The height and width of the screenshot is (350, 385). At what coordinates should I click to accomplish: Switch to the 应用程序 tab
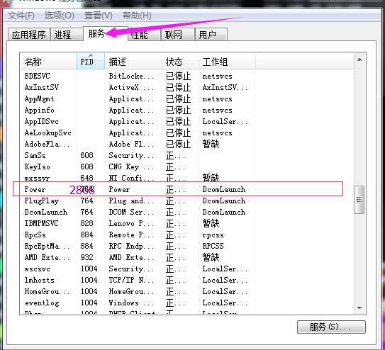coord(29,35)
